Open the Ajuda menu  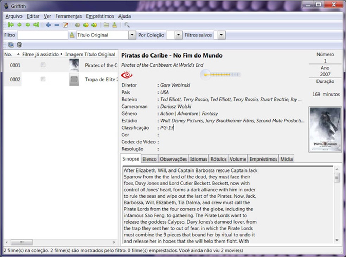pyautogui.click(x=124, y=16)
